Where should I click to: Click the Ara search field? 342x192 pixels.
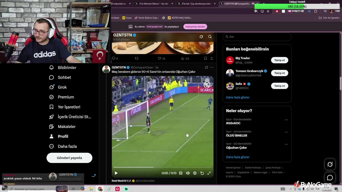(257, 37)
